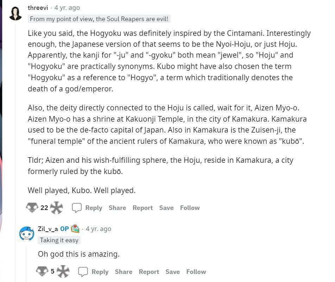Click the speech bubble icon under Zil_v_a's reply
Screen dimensions: 335x282
(83, 272)
